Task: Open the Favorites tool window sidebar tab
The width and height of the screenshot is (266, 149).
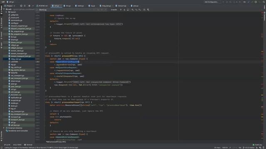Action: click(x=1, y=136)
